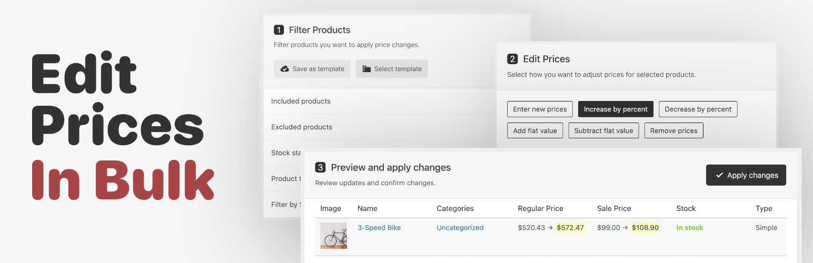Open the 3-Speed Bike product link
This screenshot has height=263, width=813.
379,228
